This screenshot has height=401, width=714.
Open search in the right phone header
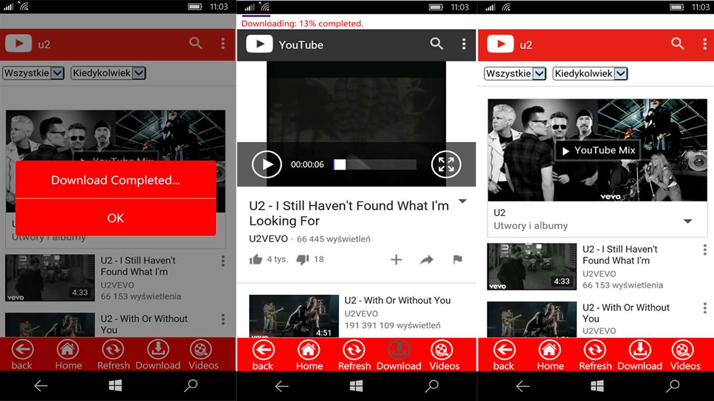pos(678,44)
